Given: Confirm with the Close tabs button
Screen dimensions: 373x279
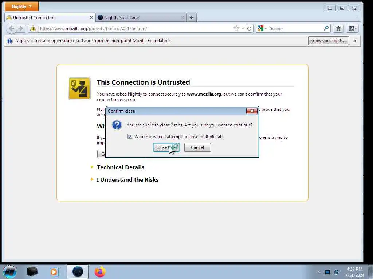Looking at the screenshot, I should point(166,147).
